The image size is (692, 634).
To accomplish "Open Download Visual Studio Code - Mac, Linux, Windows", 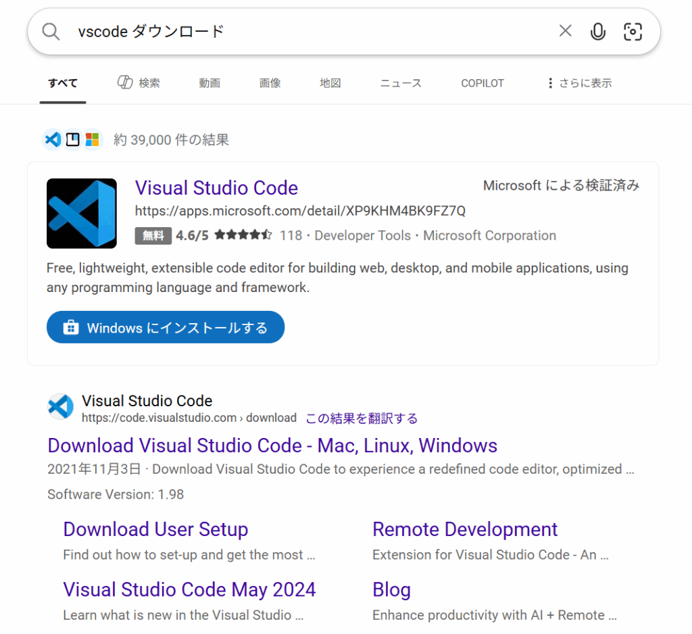I will pos(272,446).
